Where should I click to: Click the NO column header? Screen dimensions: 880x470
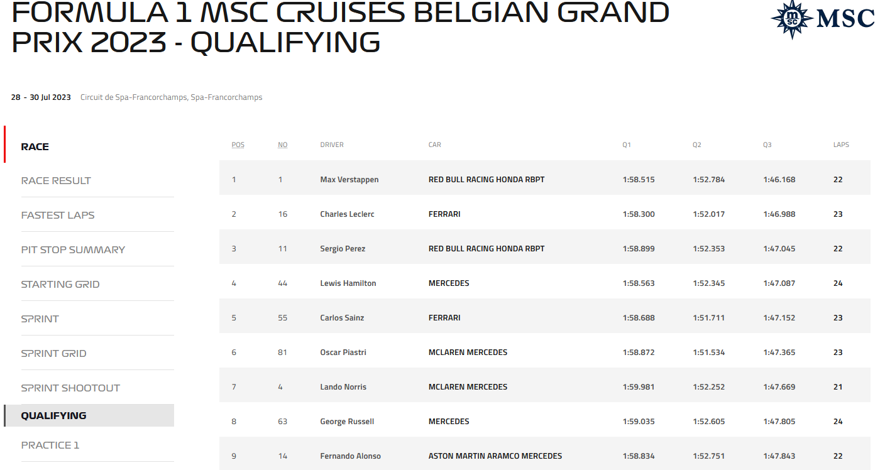coord(283,145)
